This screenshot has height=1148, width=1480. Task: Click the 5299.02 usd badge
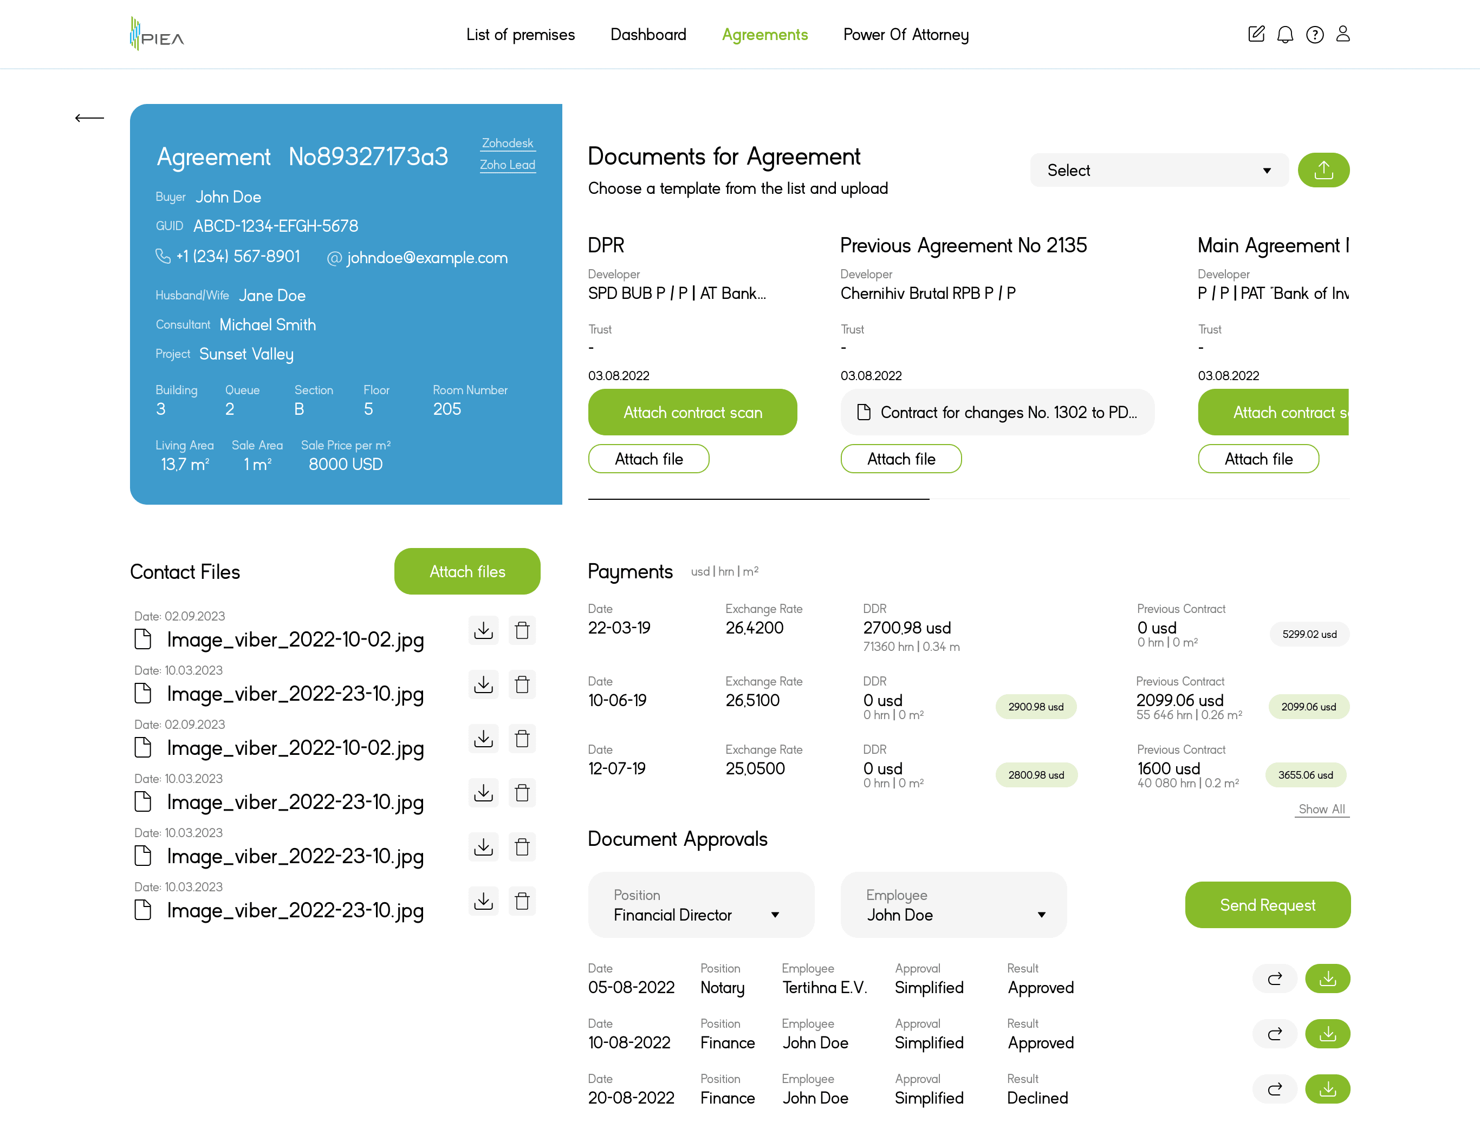coord(1309,634)
